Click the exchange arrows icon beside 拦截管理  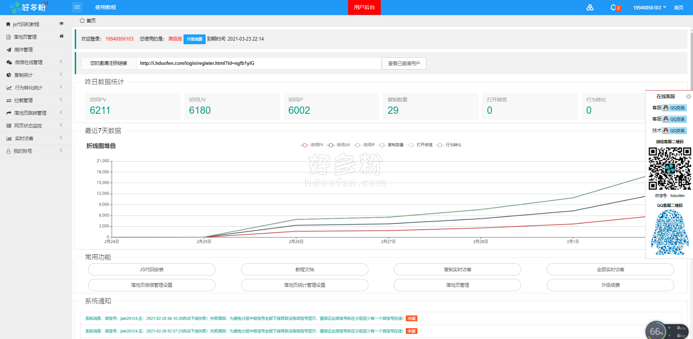point(9,100)
